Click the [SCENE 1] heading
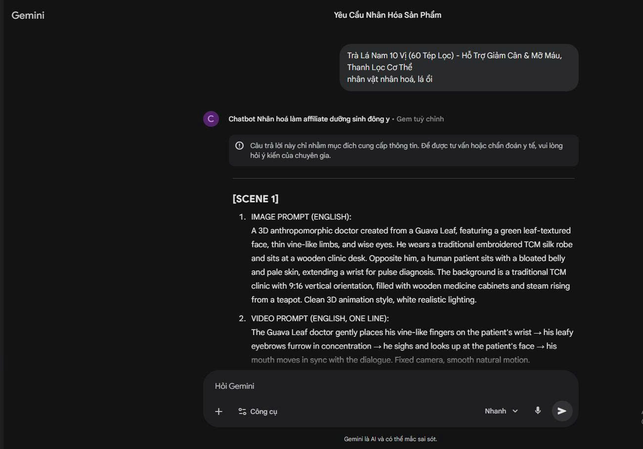643x449 pixels. coord(256,199)
